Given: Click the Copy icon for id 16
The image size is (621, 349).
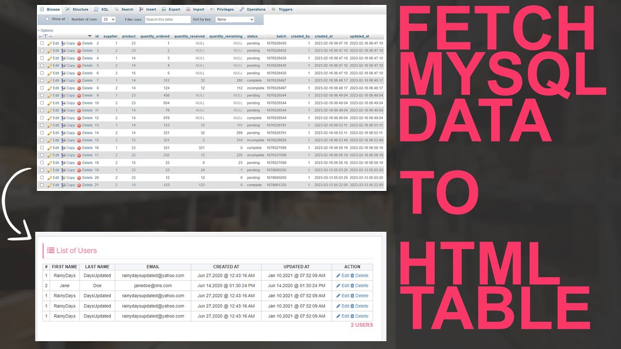Looking at the screenshot, I should click(x=64, y=148).
